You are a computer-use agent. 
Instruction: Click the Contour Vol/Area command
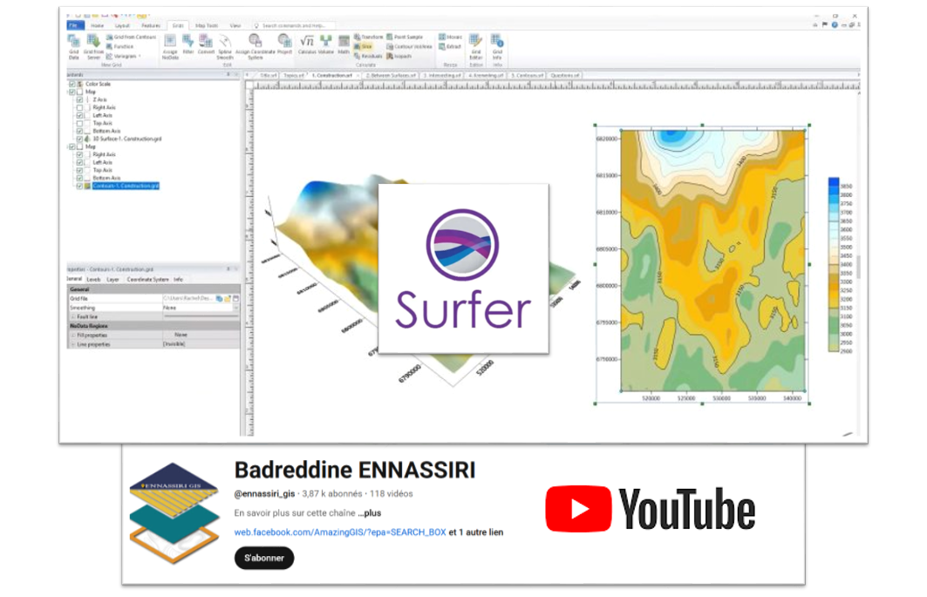pyautogui.click(x=409, y=47)
